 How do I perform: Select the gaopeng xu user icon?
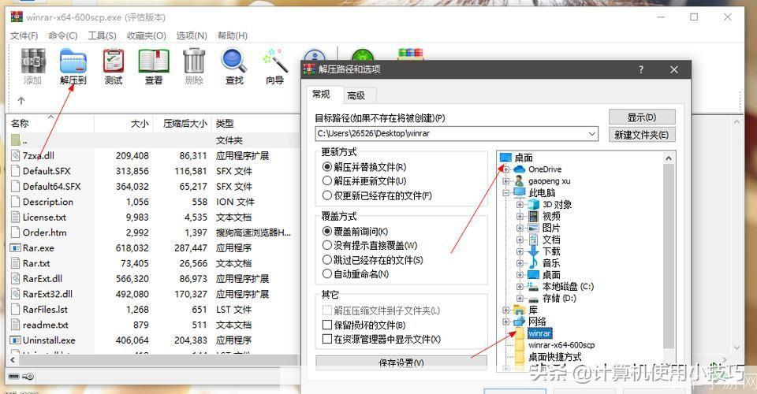(520, 180)
